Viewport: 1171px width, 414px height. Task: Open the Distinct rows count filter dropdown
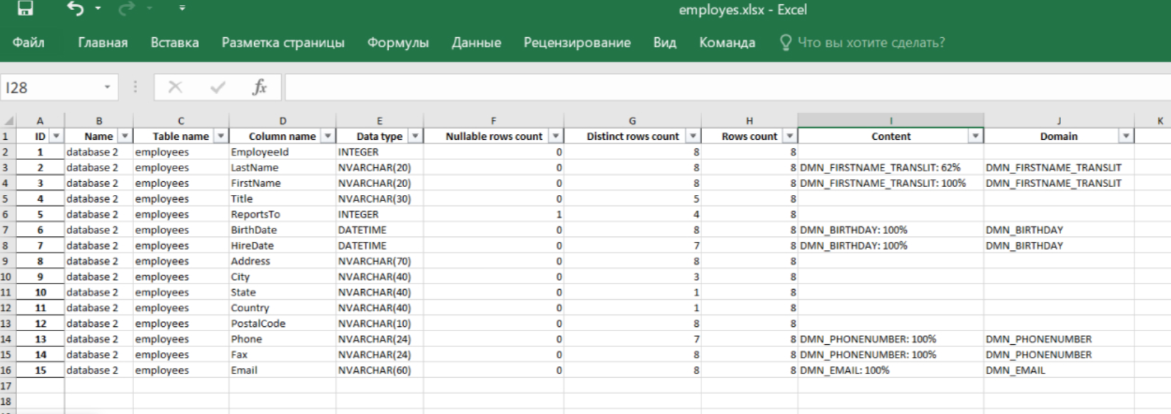coord(693,136)
